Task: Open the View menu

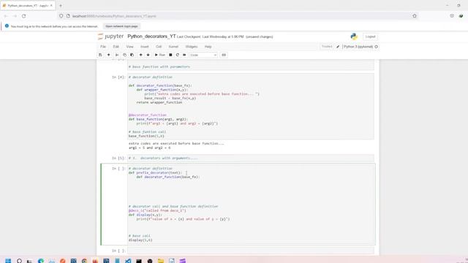Action: click(129, 47)
